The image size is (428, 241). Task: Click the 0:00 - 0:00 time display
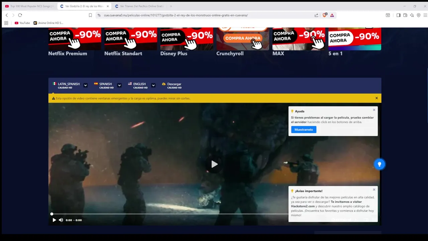pos(74,220)
